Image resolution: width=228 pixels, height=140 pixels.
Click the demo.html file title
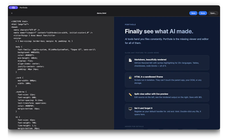point(101,13)
